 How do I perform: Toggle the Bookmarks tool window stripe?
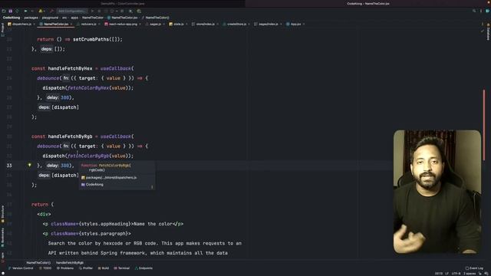pyautogui.click(x=2, y=237)
